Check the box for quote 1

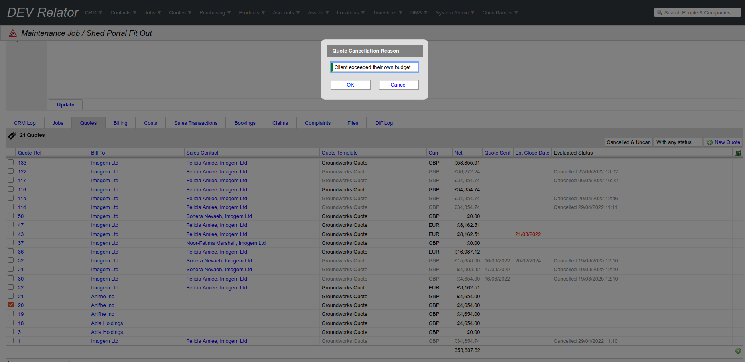pyautogui.click(x=11, y=340)
